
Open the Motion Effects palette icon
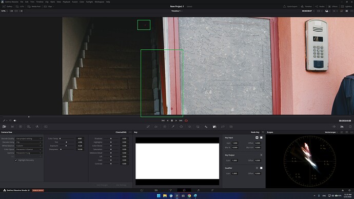click(x=46, y=127)
